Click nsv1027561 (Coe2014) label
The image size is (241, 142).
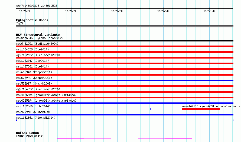point(32,66)
